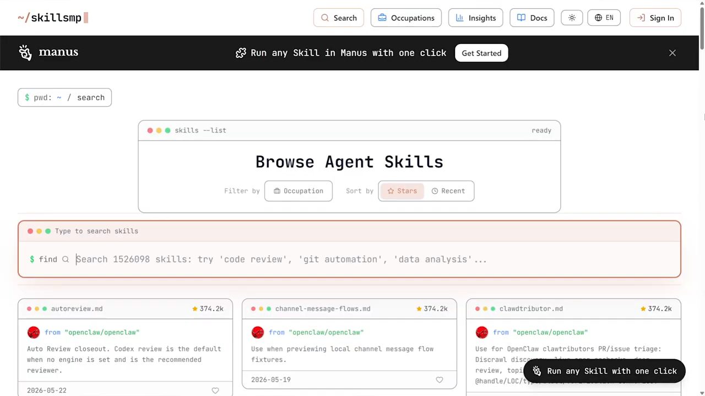Click date 2026-05-22 on autoreview card
This screenshot has height=396, width=705.
(47, 391)
